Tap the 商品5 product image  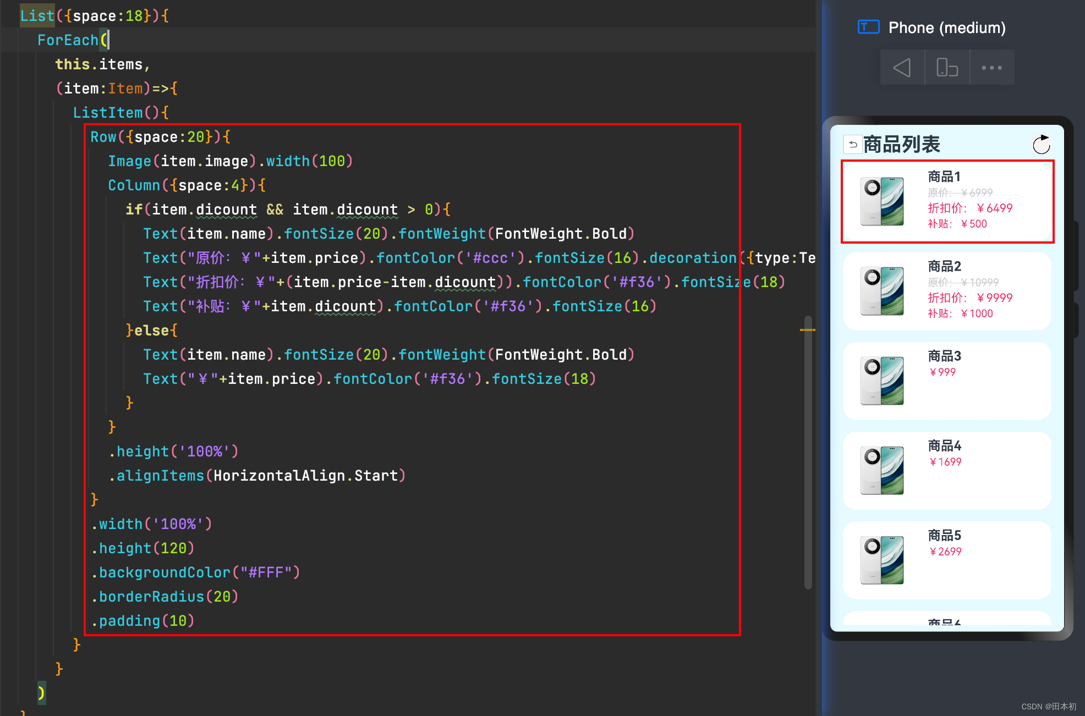(882, 560)
